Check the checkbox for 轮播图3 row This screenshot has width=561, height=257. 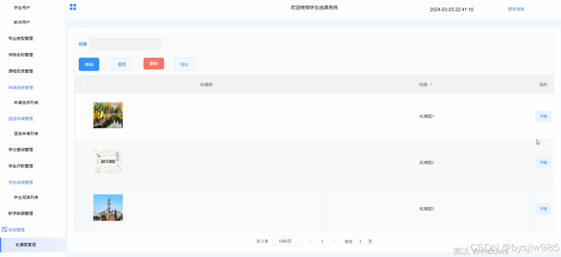pos(83,209)
